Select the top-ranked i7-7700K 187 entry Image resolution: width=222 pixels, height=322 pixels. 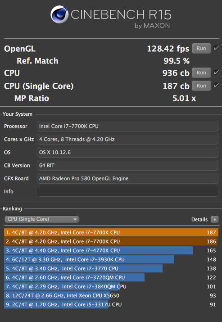[111, 232]
